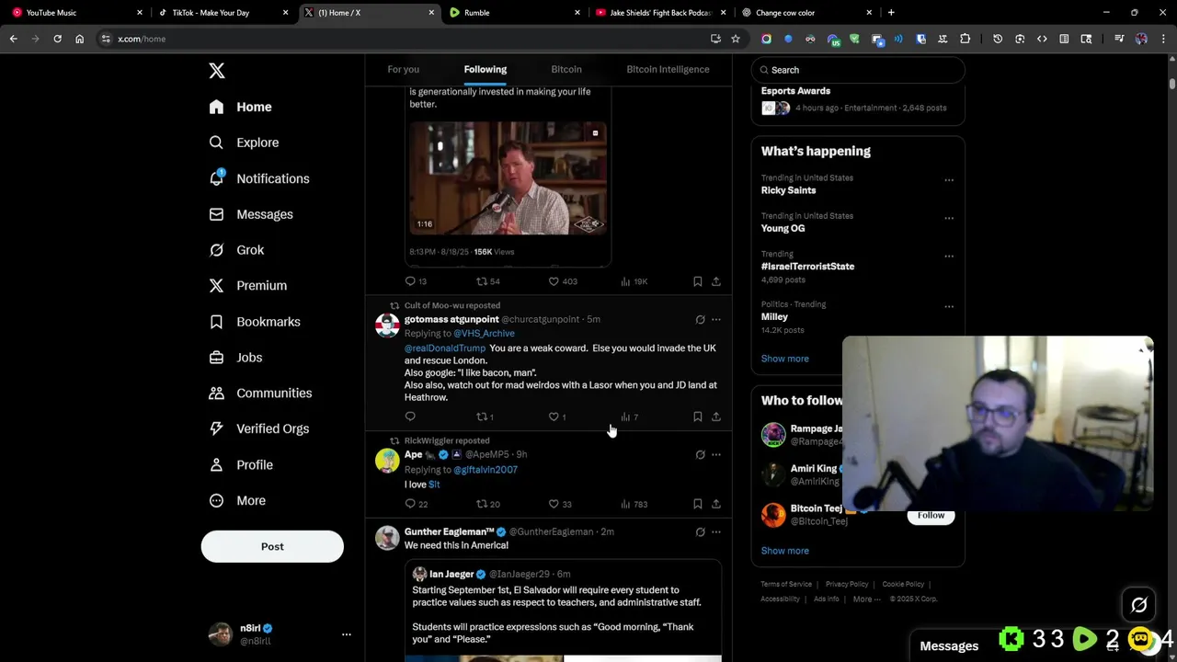This screenshot has width=1177, height=662.
Task: Bookmark this page with the star icon
Action: 736,39
